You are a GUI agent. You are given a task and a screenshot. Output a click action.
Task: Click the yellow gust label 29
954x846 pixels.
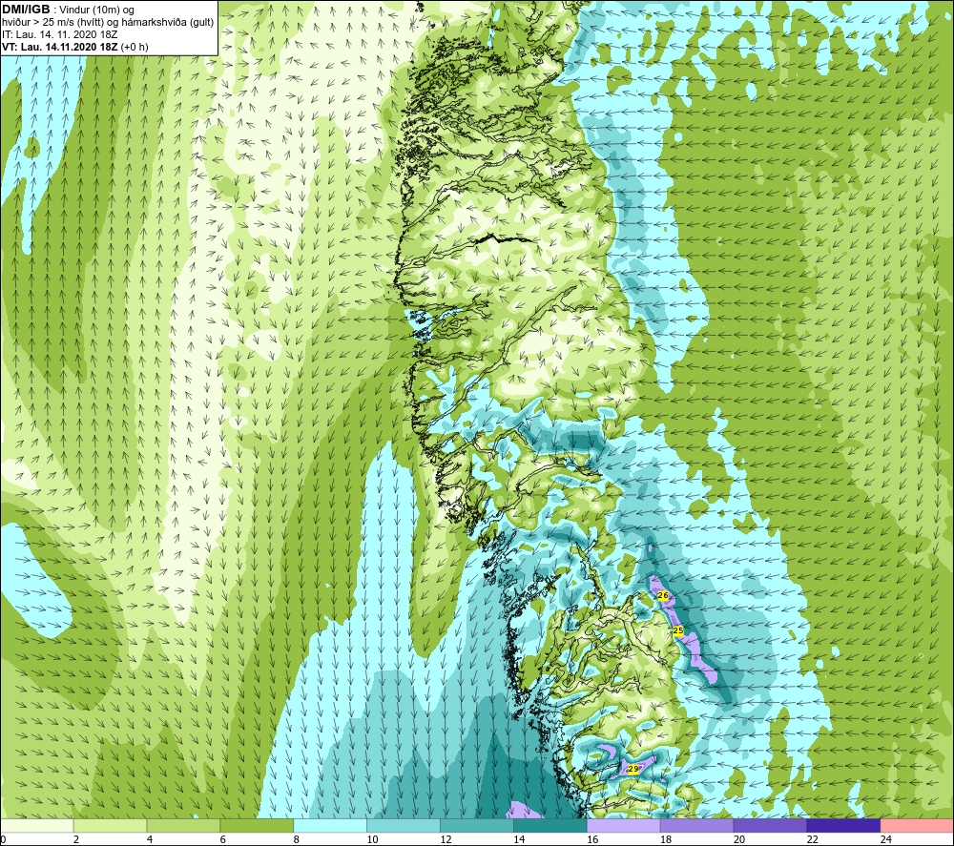633,770
